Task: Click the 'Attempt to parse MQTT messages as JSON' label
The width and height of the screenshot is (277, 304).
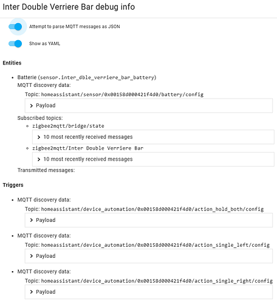Action: (x=75, y=27)
